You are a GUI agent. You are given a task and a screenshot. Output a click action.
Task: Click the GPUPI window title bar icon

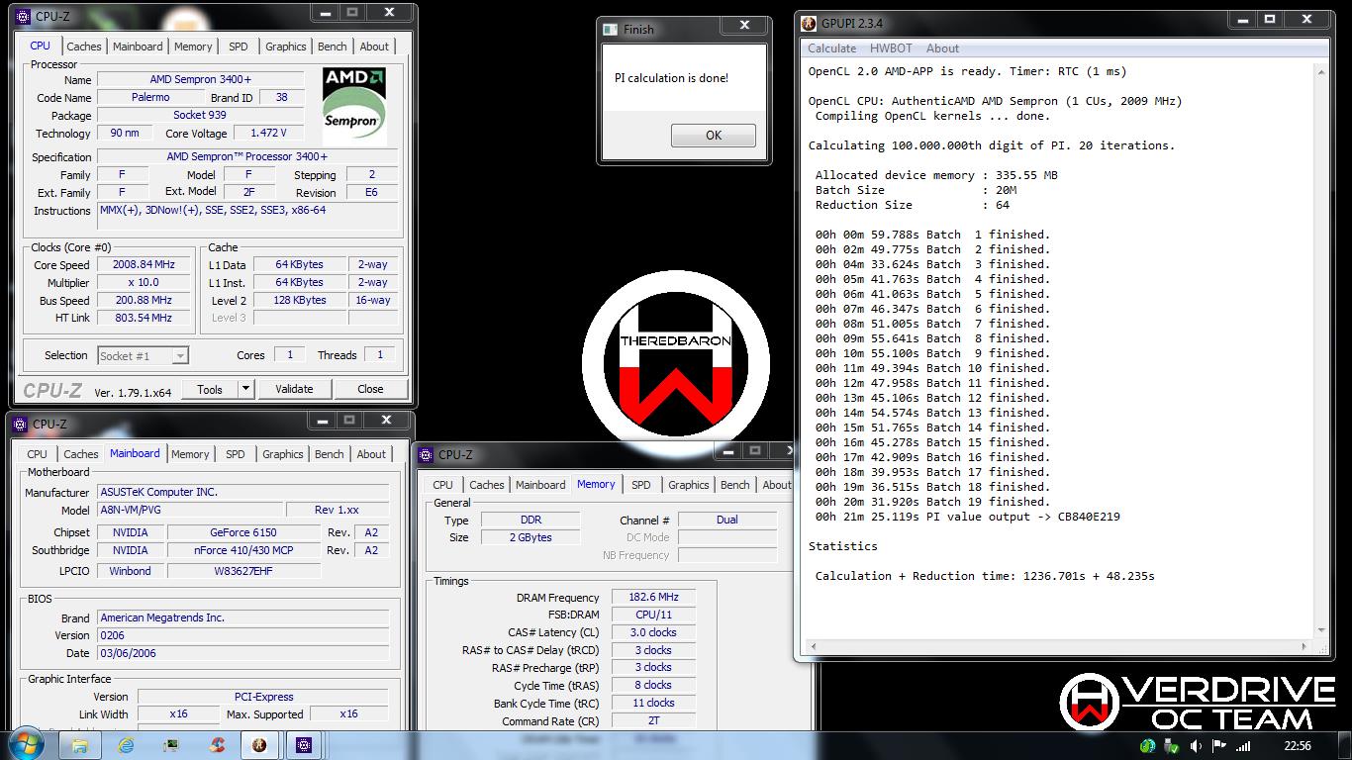pos(809,23)
